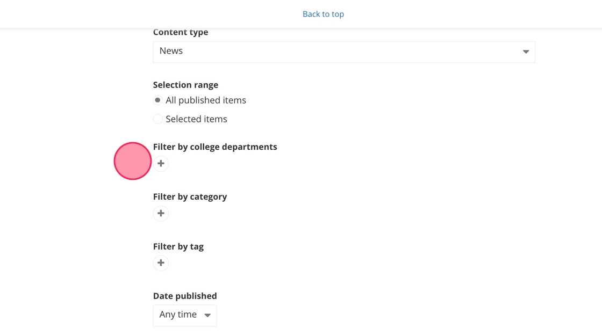
Task: Click the 'Content type' field label
Action: 181,32
